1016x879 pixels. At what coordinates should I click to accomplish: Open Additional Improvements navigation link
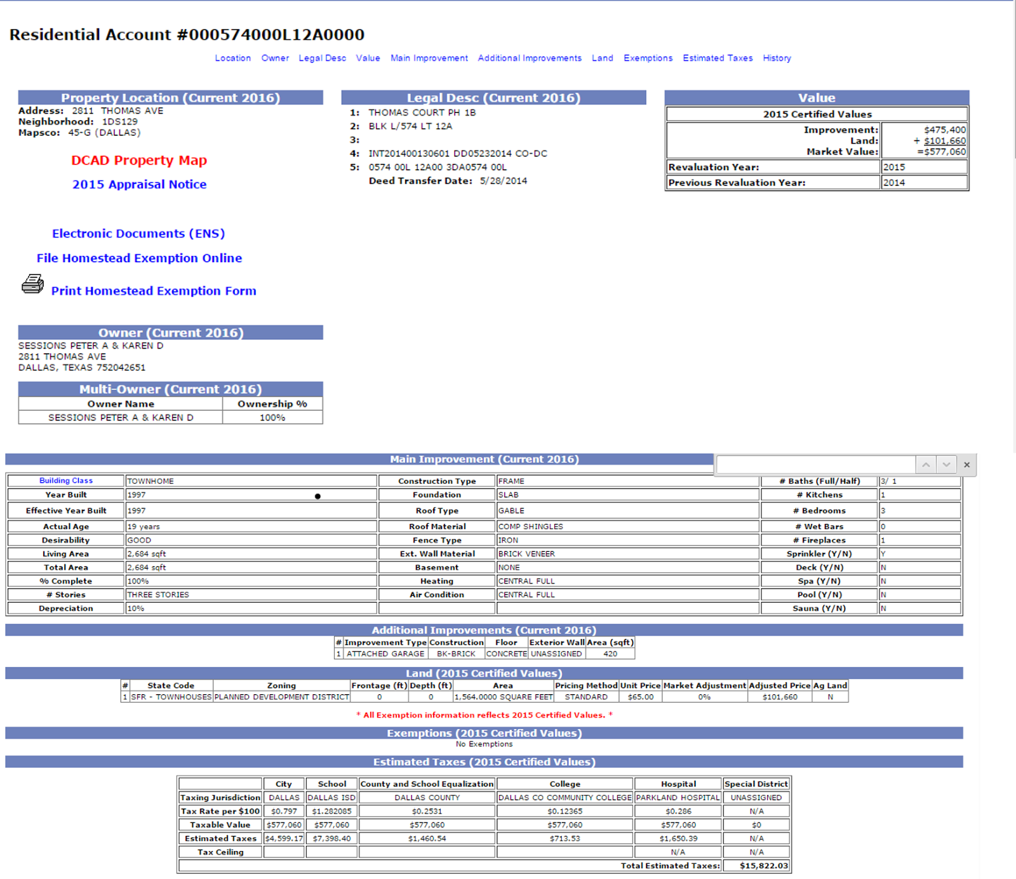(530, 58)
